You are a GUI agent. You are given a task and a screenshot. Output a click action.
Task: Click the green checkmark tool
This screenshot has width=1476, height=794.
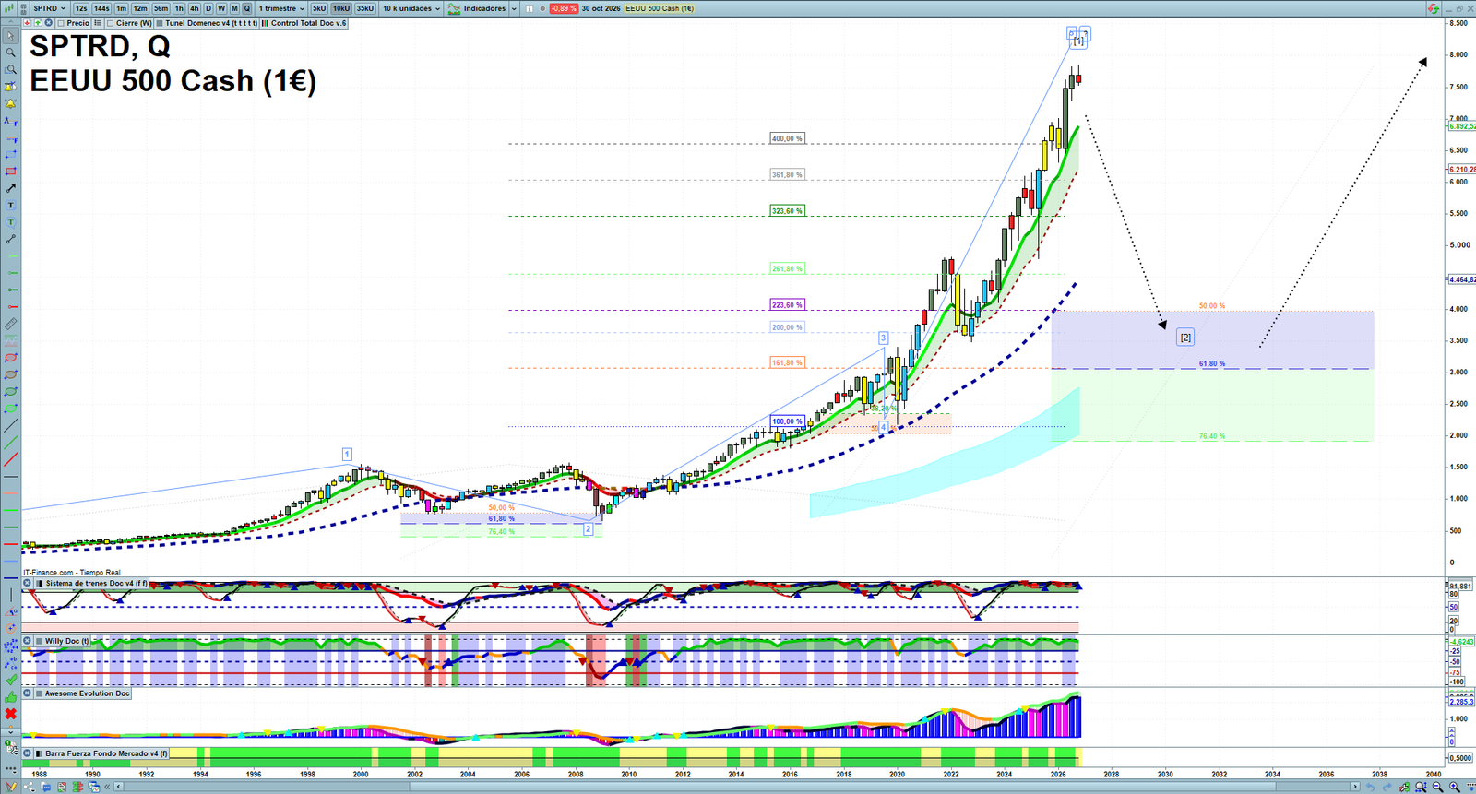[11, 680]
